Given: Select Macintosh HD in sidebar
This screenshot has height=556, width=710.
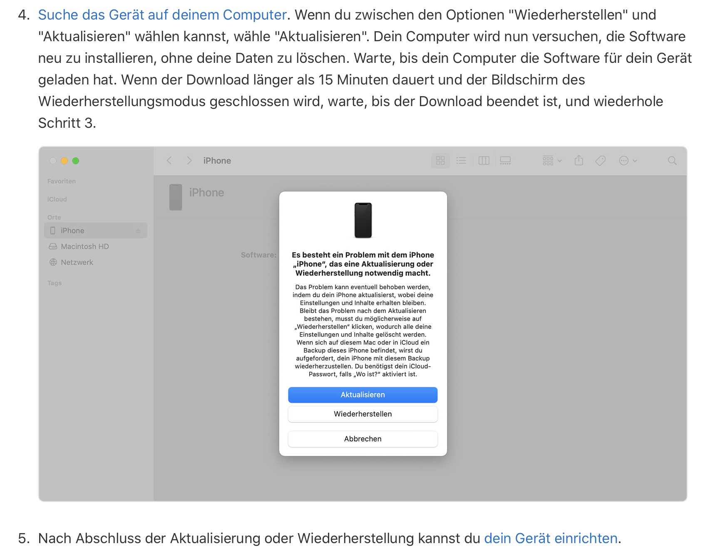Looking at the screenshot, I should pyautogui.click(x=85, y=246).
